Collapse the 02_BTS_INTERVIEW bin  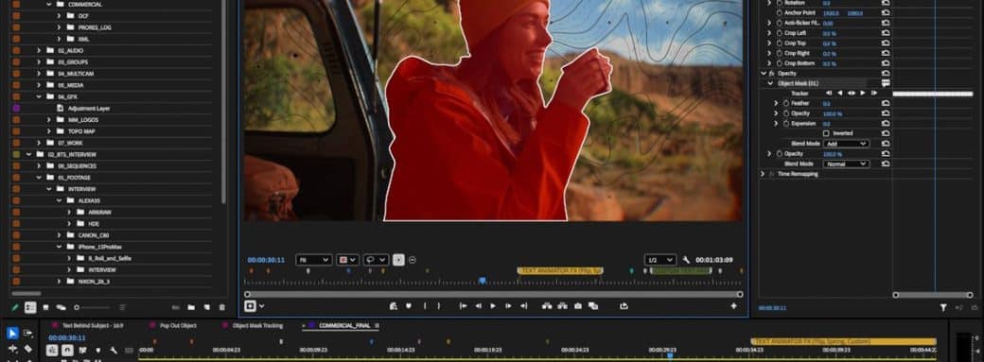(x=28, y=154)
